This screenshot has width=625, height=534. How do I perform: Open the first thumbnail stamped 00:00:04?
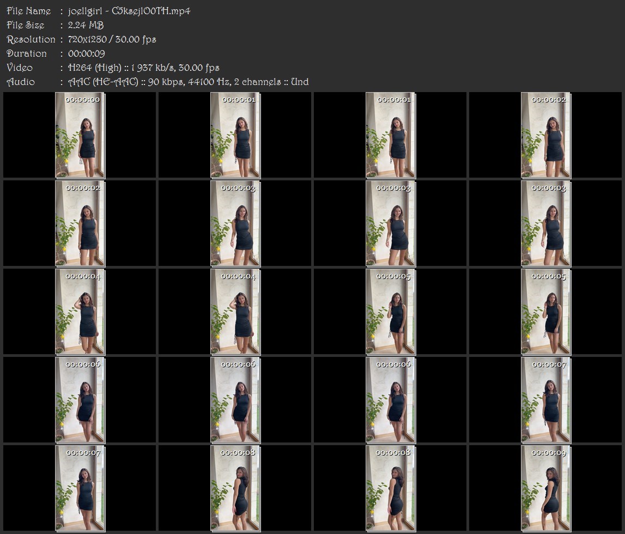point(80,312)
